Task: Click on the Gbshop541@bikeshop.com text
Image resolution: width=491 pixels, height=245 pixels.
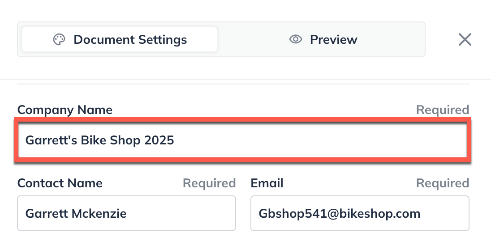Action: (340, 213)
